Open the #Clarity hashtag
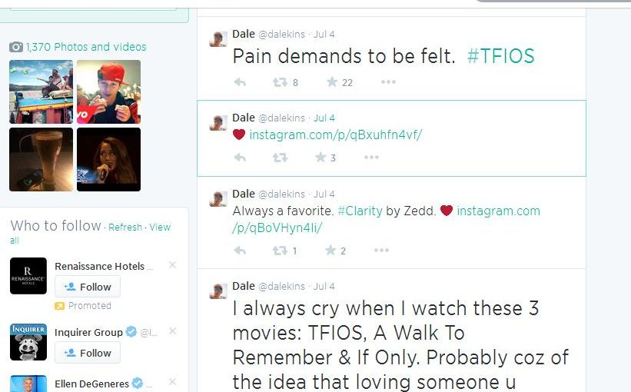This screenshot has width=631, height=392. pyautogui.click(x=360, y=211)
